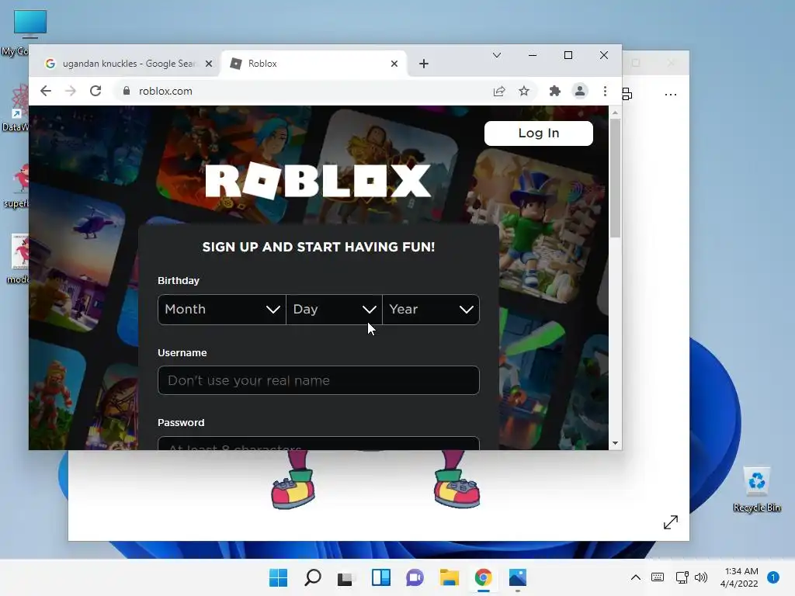Click the Username field

click(x=318, y=380)
